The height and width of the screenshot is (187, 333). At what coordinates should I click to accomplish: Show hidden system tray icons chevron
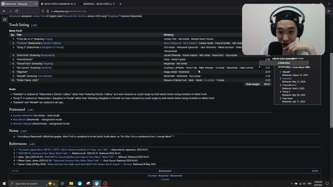coord(292,184)
